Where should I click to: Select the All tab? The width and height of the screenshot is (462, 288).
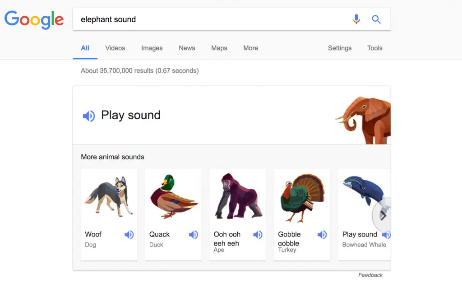coord(85,48)
